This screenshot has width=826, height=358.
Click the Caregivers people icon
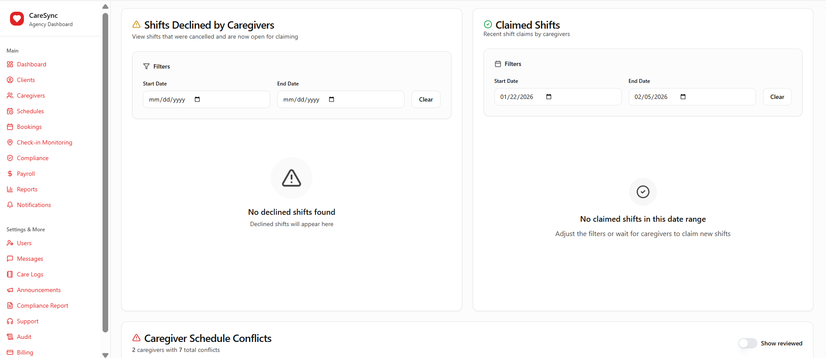click(10, 95)
